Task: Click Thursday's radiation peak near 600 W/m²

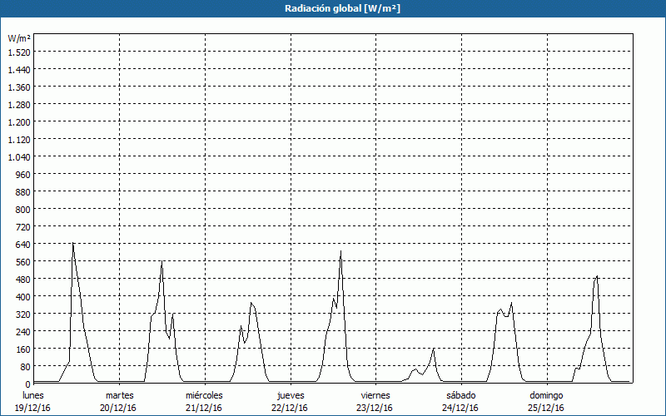Action: click(x=340, y=251)
